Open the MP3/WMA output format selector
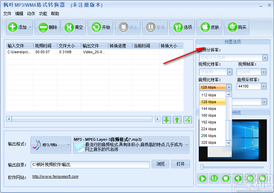Screen dimensions: 274x193 pos(51,145)
